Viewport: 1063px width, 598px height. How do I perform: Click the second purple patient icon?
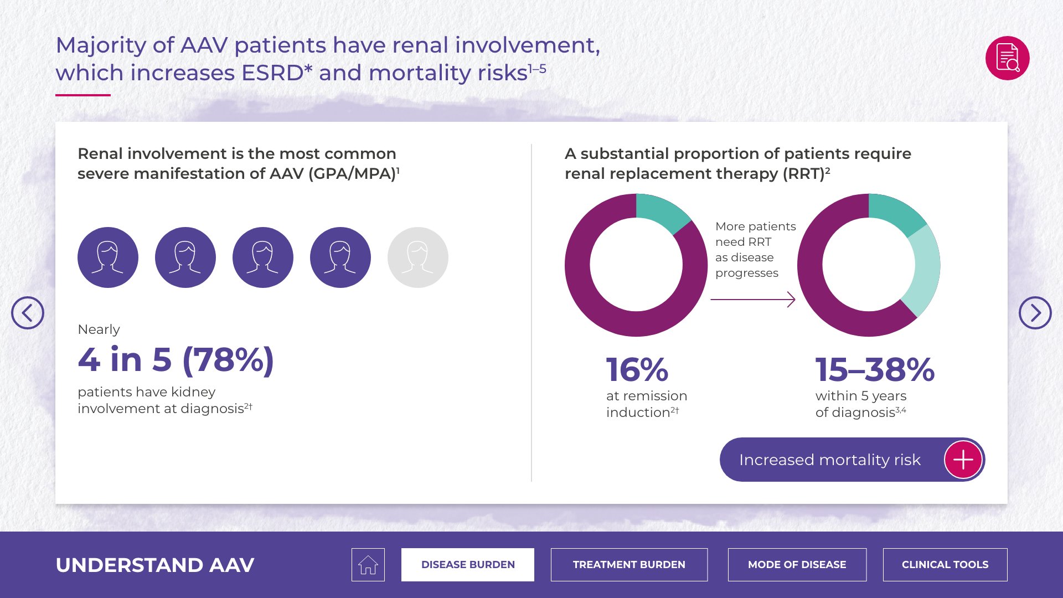coord(185,257)
